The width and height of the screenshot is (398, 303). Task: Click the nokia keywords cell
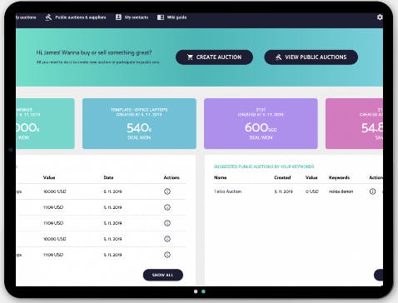point(341,191)
